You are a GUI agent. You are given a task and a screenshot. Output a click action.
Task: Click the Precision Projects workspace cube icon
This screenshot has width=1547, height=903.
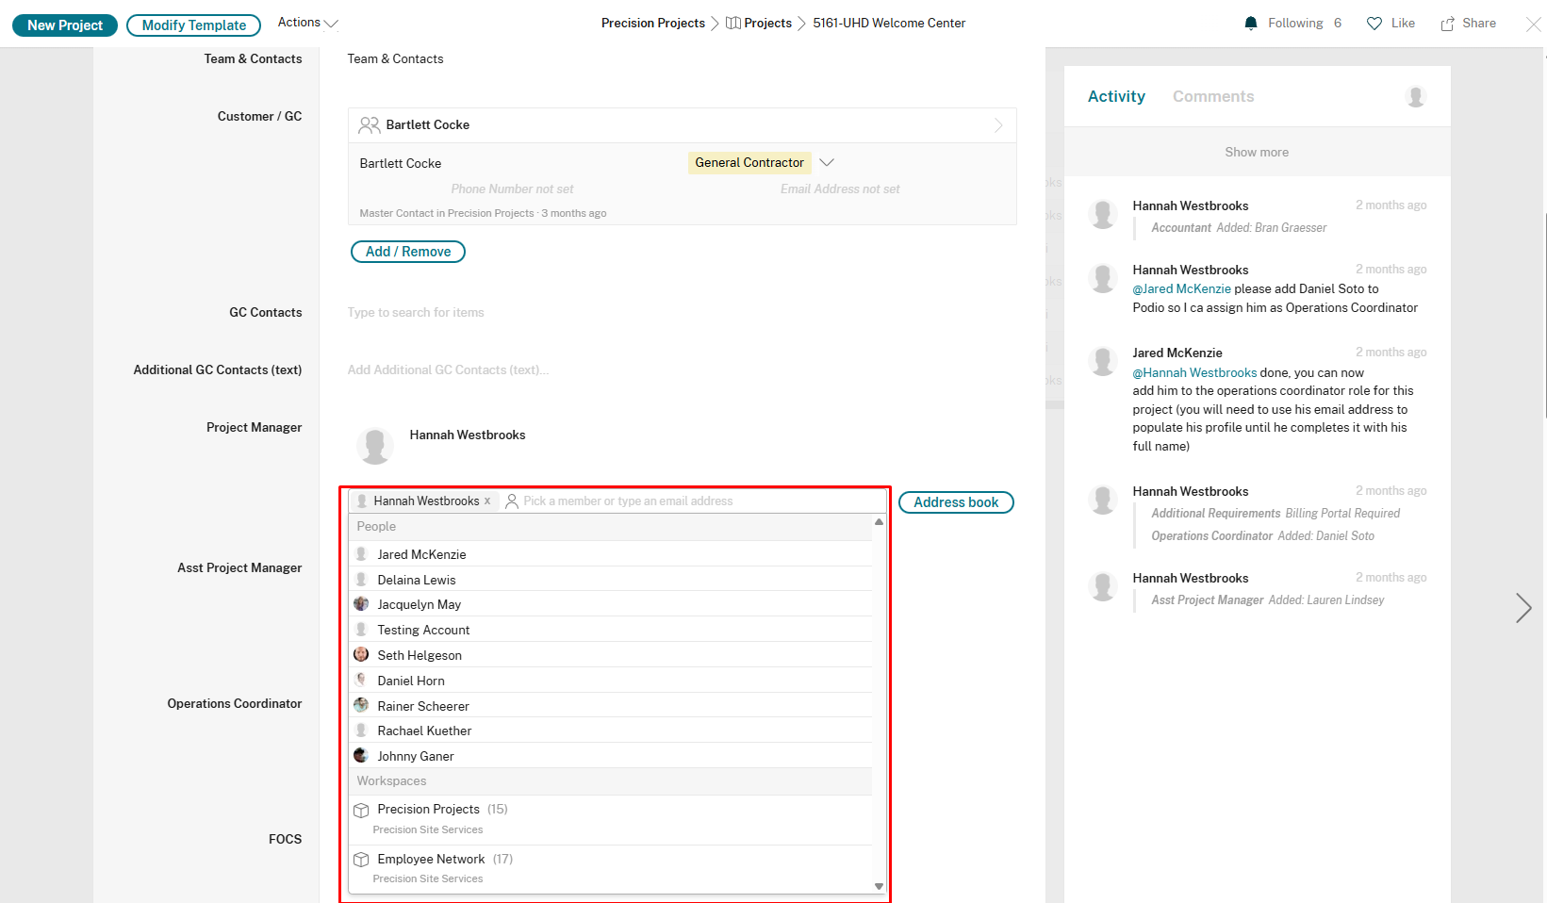point(361,810)
